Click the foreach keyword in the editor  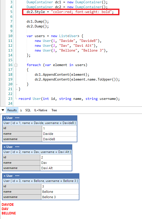click(34, 65)
